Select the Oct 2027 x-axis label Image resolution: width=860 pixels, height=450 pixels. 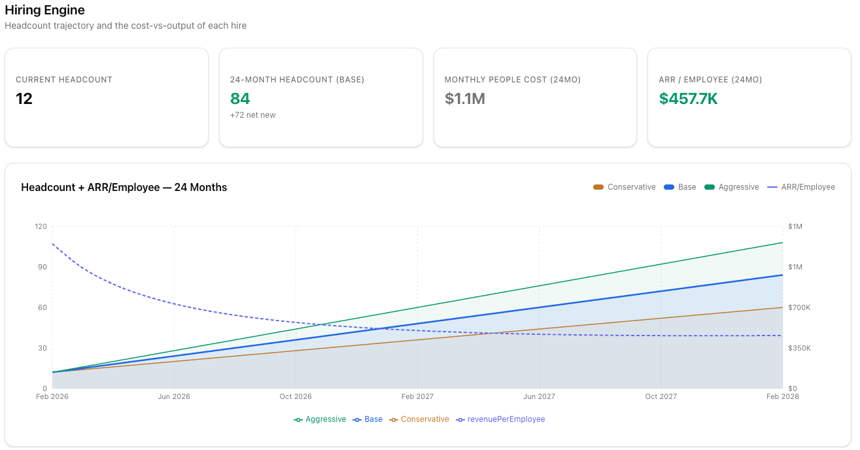point(661,396)
